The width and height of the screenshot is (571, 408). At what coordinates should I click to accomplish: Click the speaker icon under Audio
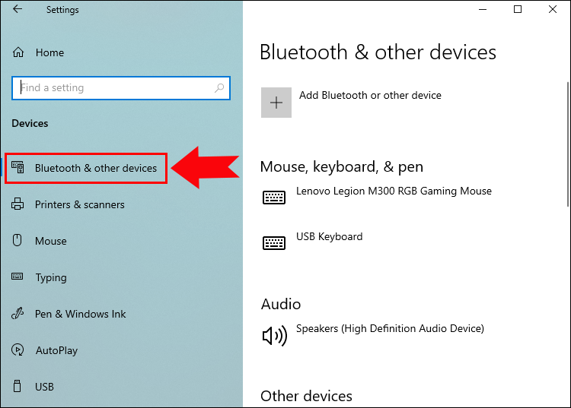pyautogui.click(x=274, y=335)
